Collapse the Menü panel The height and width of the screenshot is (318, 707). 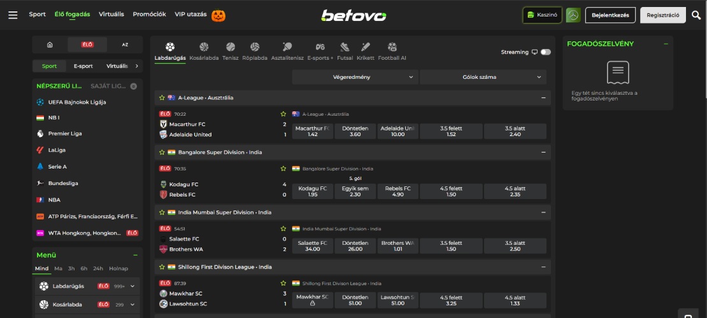135,255
